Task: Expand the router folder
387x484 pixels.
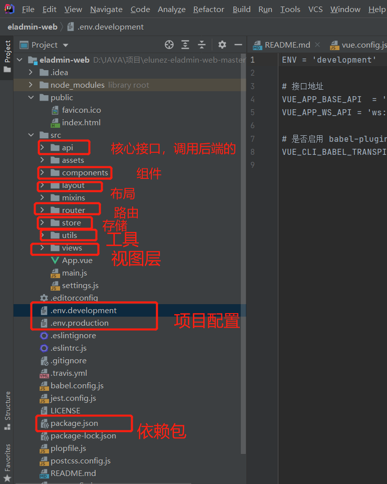Action: click(x=42, y=210)
